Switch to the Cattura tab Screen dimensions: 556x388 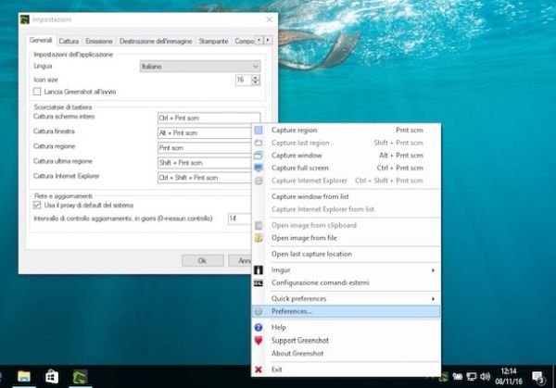[x=69, y=41]
